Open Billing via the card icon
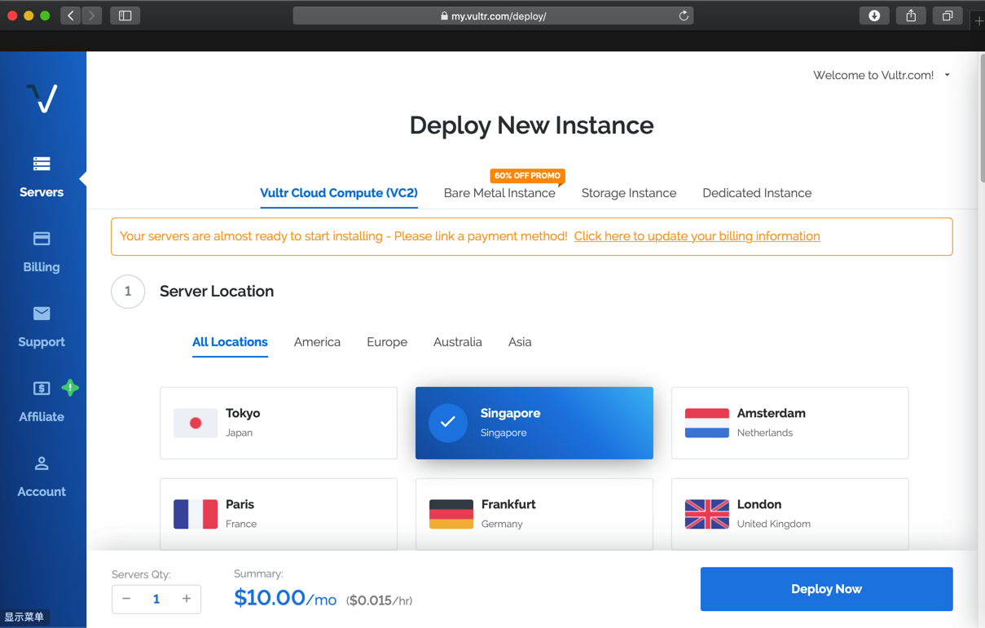 click(42, 239)
